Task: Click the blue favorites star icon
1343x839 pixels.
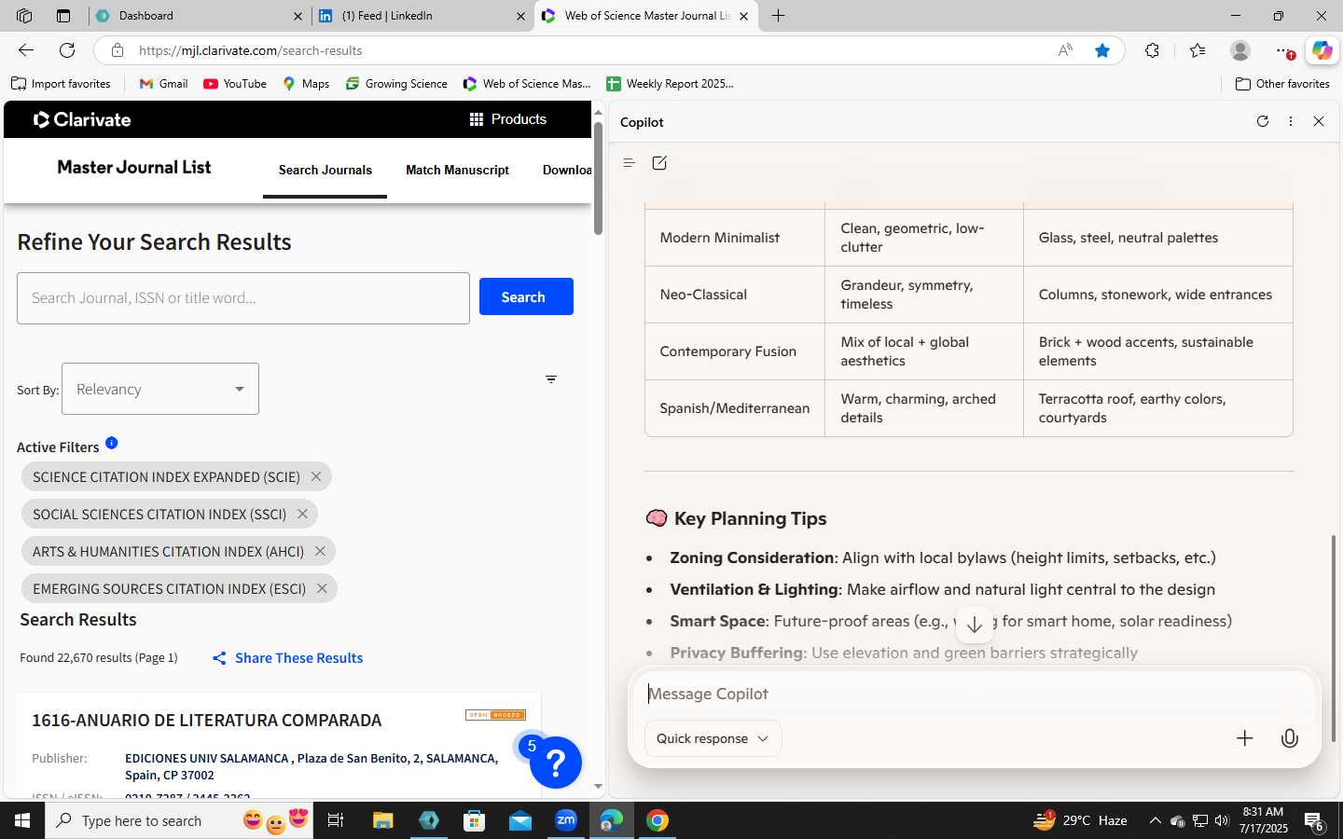Action: [x=1102, y=50]
